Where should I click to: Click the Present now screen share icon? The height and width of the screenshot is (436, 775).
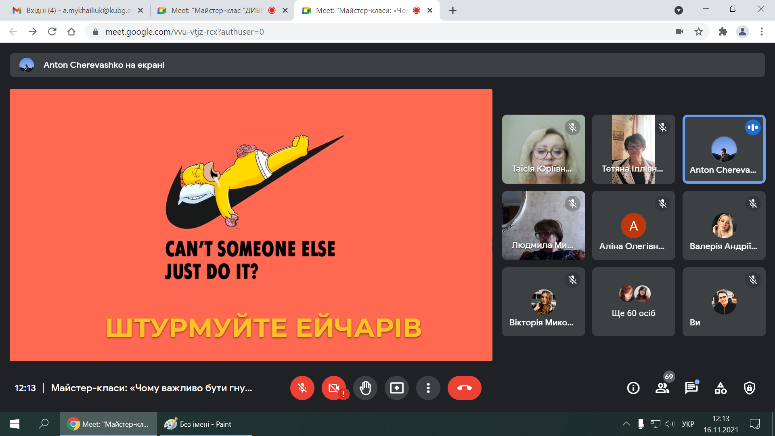(396, 388)
